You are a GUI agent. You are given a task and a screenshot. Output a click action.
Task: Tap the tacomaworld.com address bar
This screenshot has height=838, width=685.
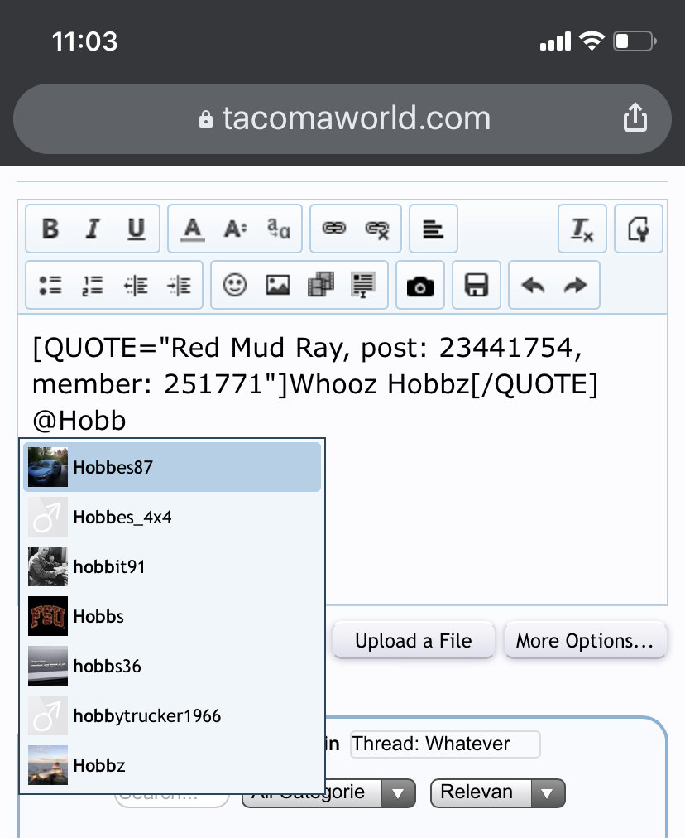tap(342, 118)
